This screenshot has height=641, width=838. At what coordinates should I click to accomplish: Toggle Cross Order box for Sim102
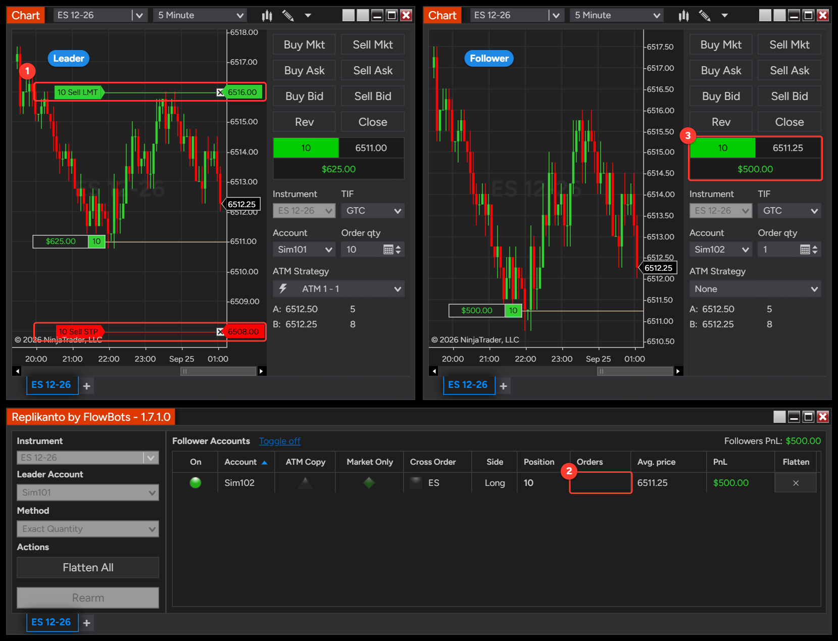(416, 482)
